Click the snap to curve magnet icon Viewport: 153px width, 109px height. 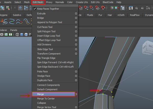87,8
